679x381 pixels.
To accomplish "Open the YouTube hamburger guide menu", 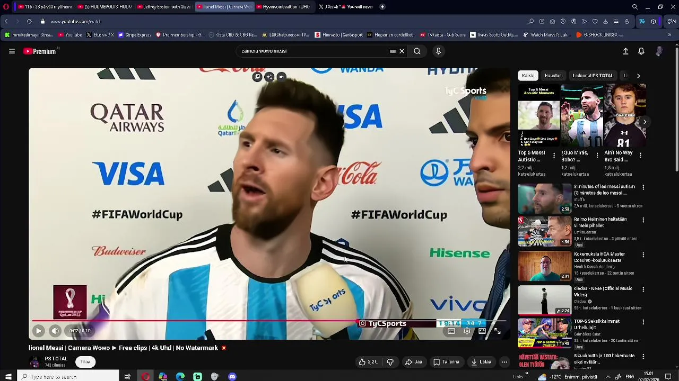I will (x=12, y=51).
